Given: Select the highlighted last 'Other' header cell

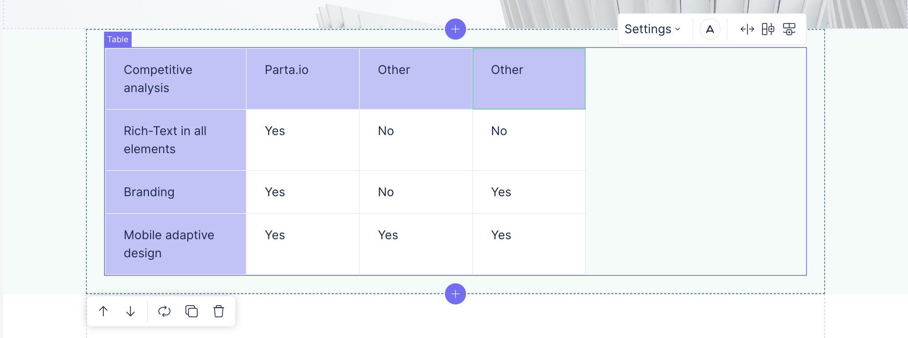Looking at the screenshot, I should coord(529,79).
